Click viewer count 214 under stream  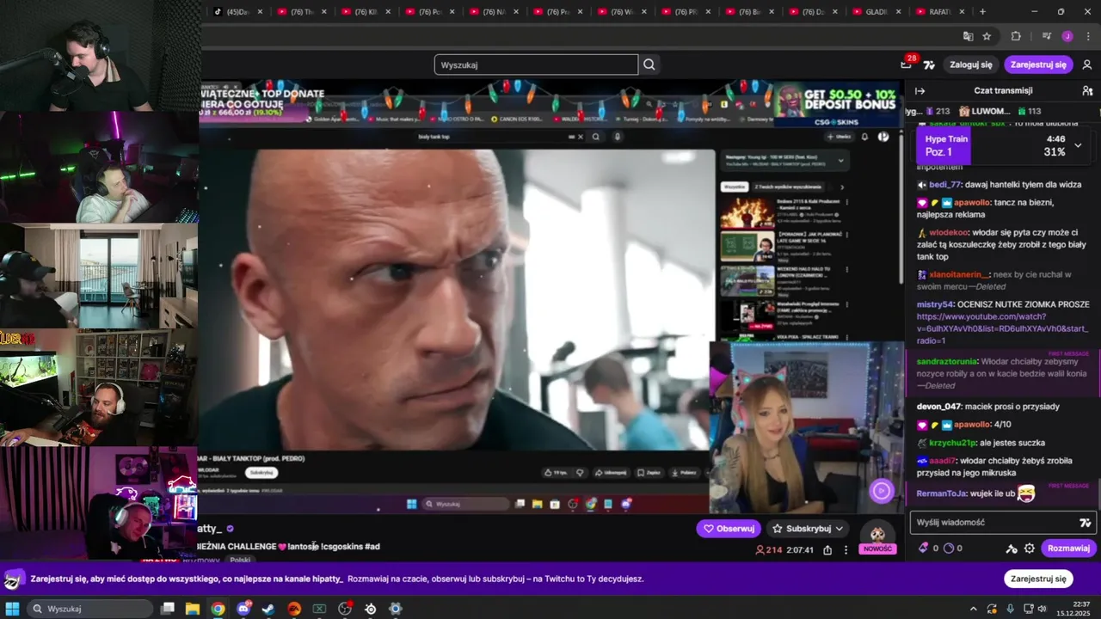click(768, 550)
